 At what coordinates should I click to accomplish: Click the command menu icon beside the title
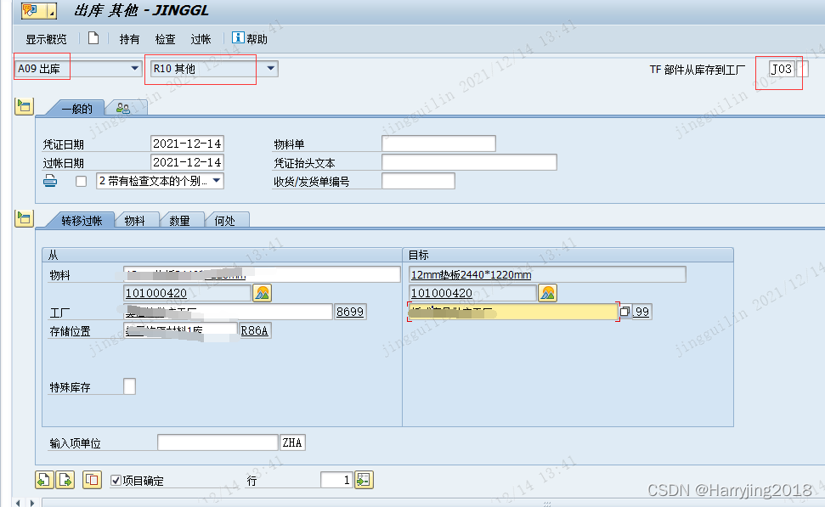click(39, 10)
